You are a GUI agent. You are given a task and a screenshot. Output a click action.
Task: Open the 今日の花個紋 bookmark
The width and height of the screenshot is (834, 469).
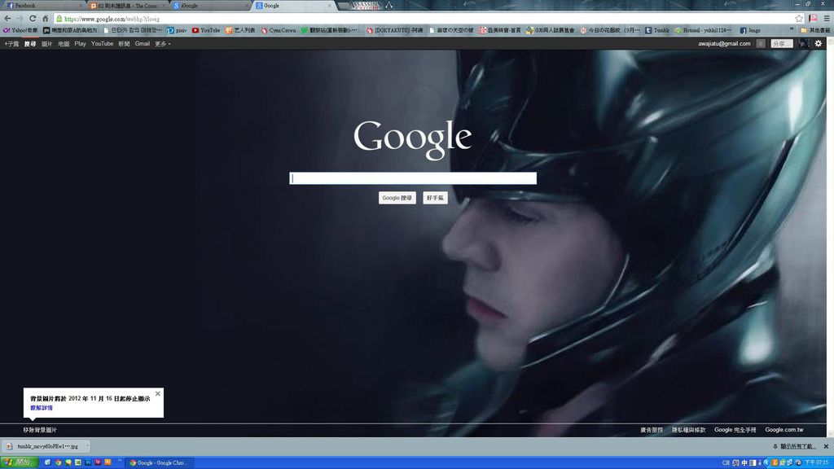coord(609,30)
